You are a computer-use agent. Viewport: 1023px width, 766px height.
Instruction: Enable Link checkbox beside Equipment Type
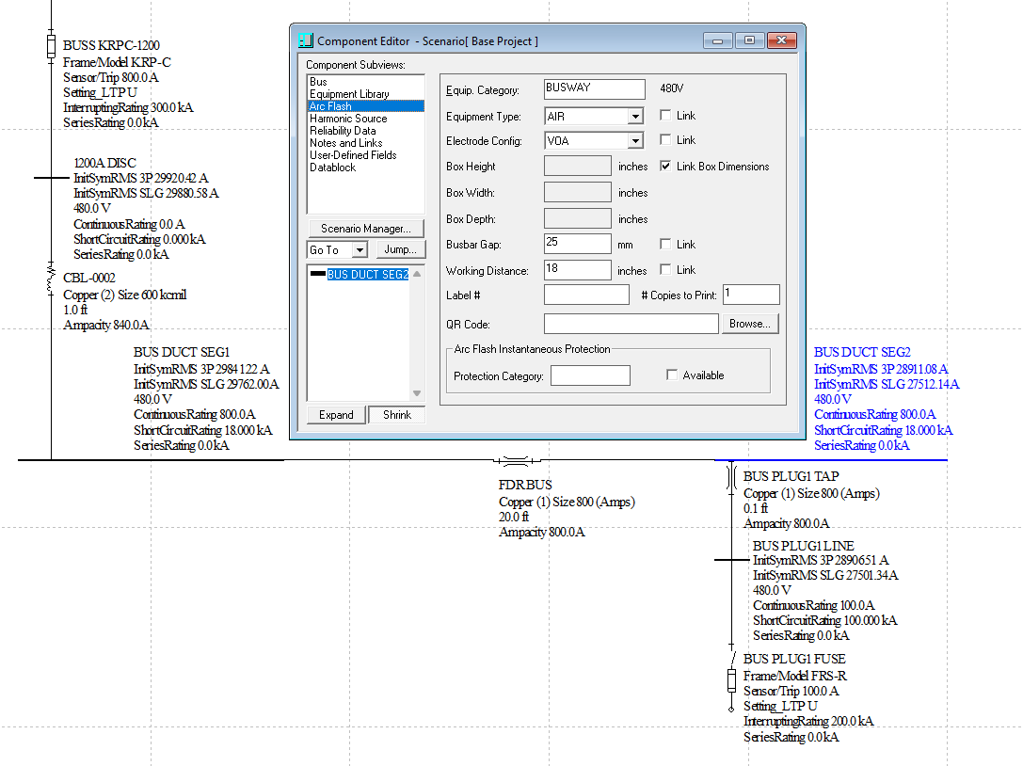(x=665, y=116)
